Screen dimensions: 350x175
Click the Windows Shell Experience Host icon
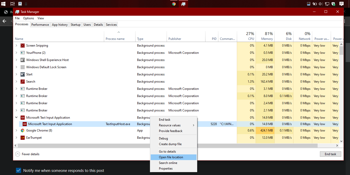point(23,60)
